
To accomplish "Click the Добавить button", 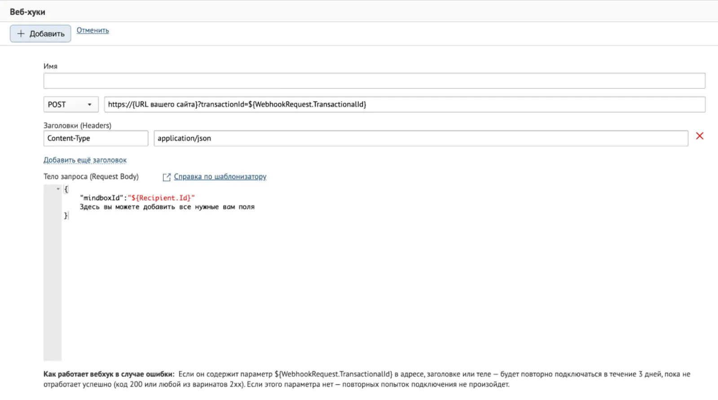I will (x=40, y=34).
